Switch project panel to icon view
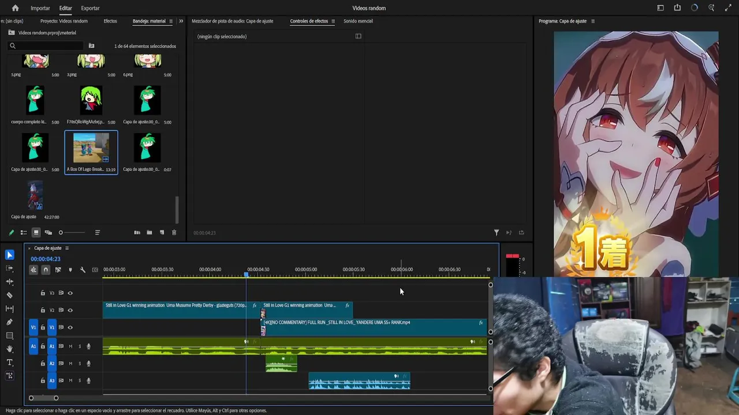The width and height of the screenshot is (739, 415). (36, 232)
